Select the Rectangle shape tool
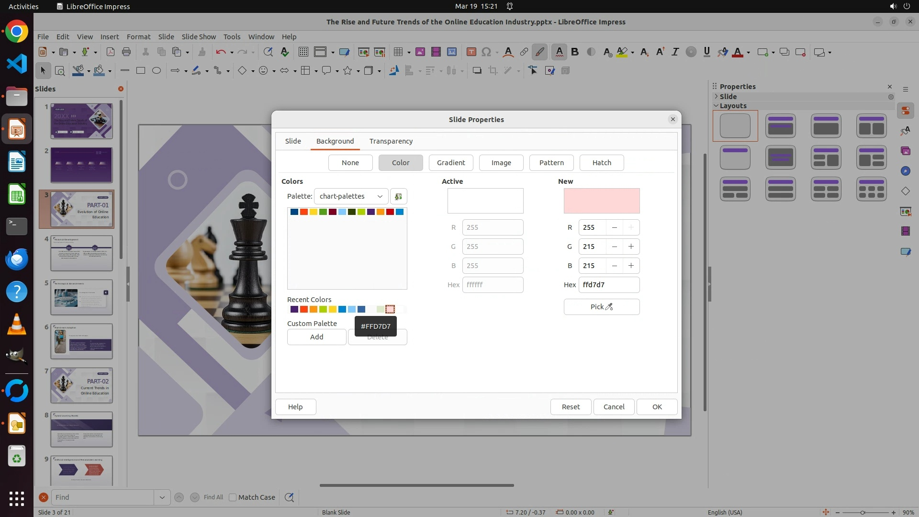Viewport: 919px width, 517px height. (x=141, y=71)
